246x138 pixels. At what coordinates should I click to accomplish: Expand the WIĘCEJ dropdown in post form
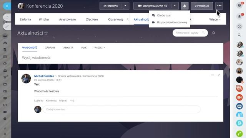click(x=100, y=48)
